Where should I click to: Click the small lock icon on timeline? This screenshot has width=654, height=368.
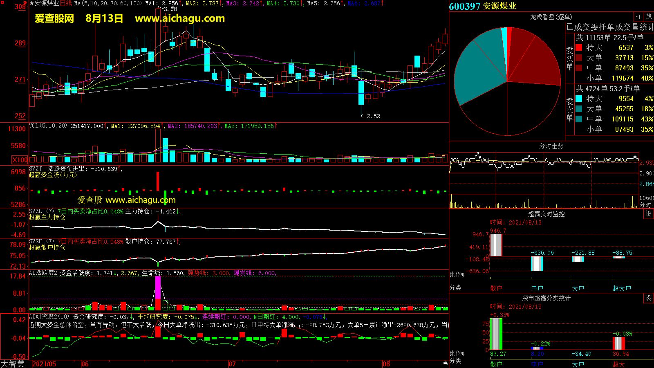pos(445,363)
